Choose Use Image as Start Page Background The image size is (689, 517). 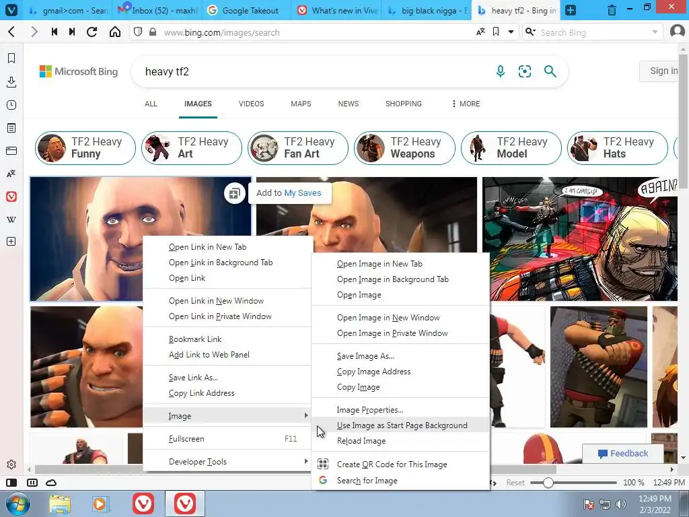point(400,425)
